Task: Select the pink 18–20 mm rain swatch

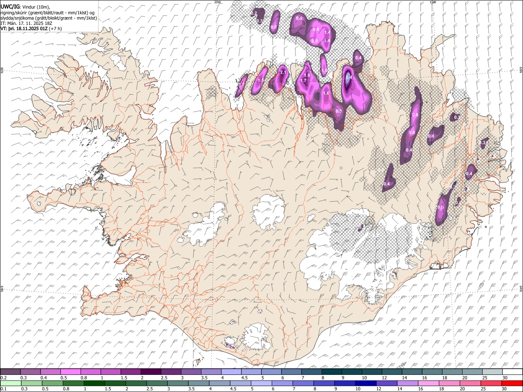Action: [x=449, y=383]
